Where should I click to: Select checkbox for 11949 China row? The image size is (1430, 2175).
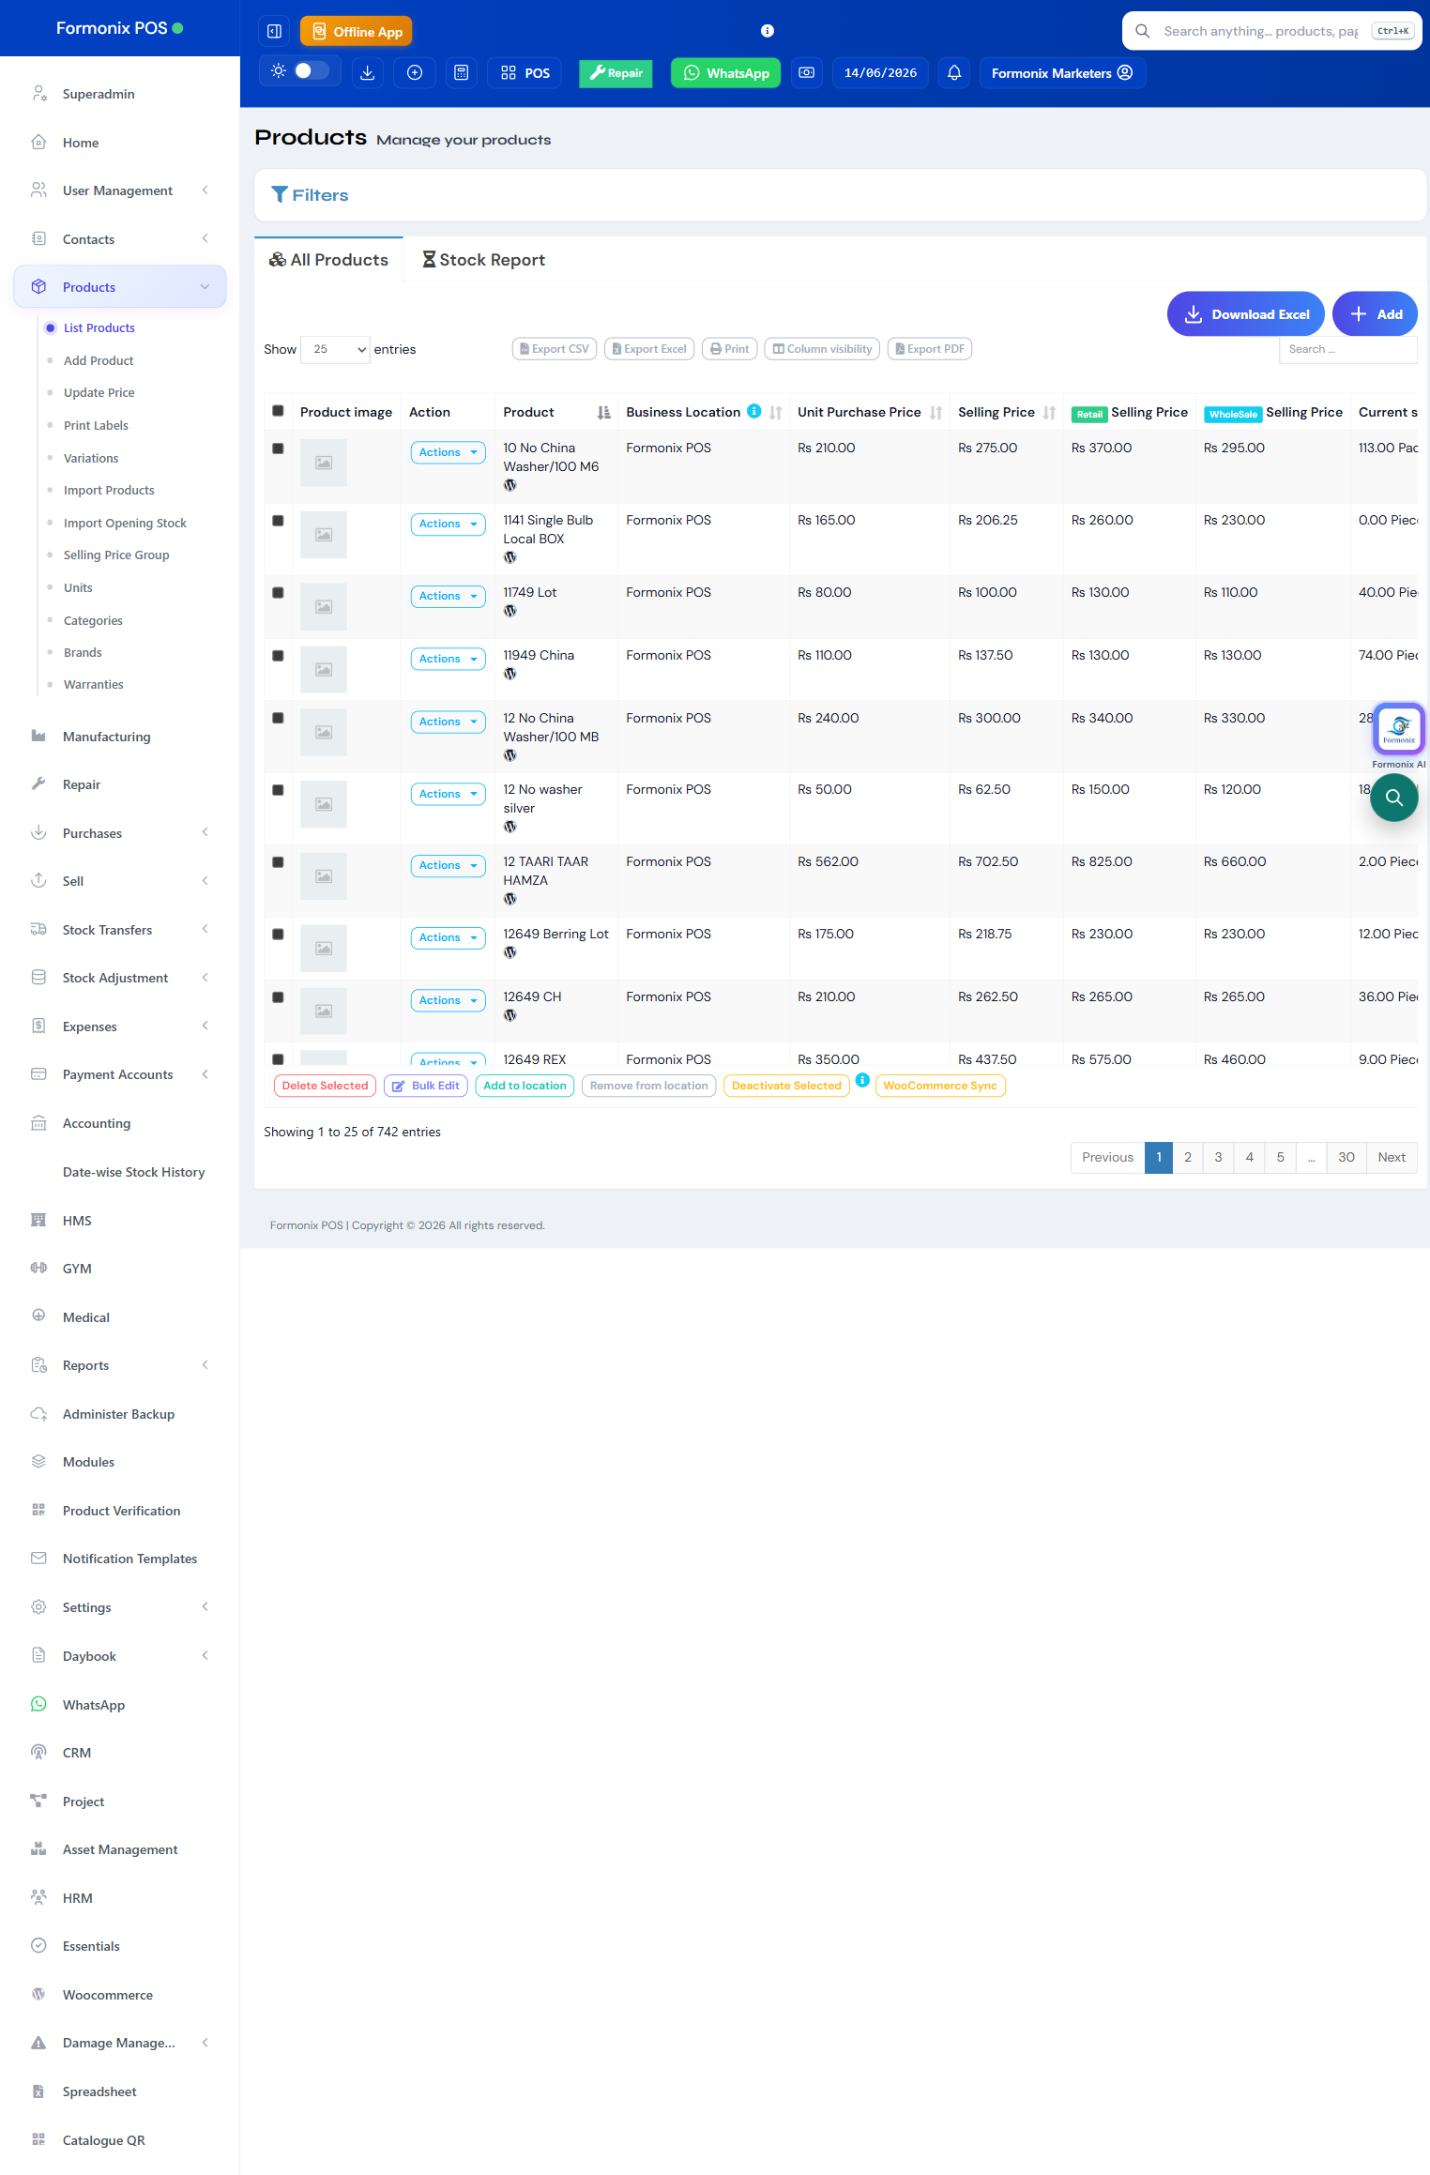pyautogui.click(x=278, y=656)
